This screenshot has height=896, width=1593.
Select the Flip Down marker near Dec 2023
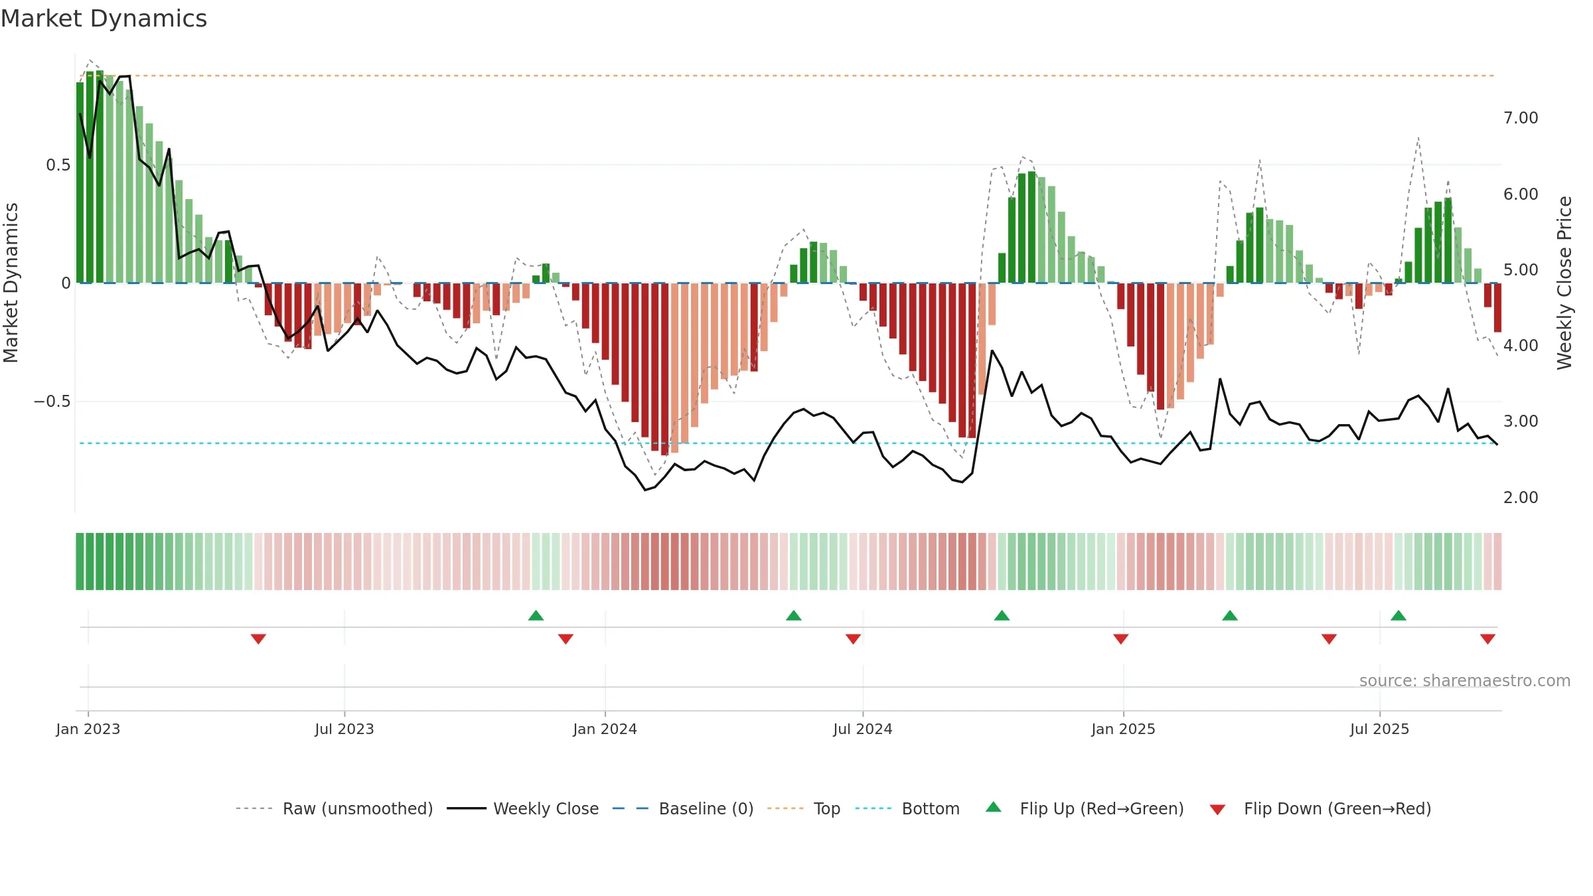coord(566,638)
